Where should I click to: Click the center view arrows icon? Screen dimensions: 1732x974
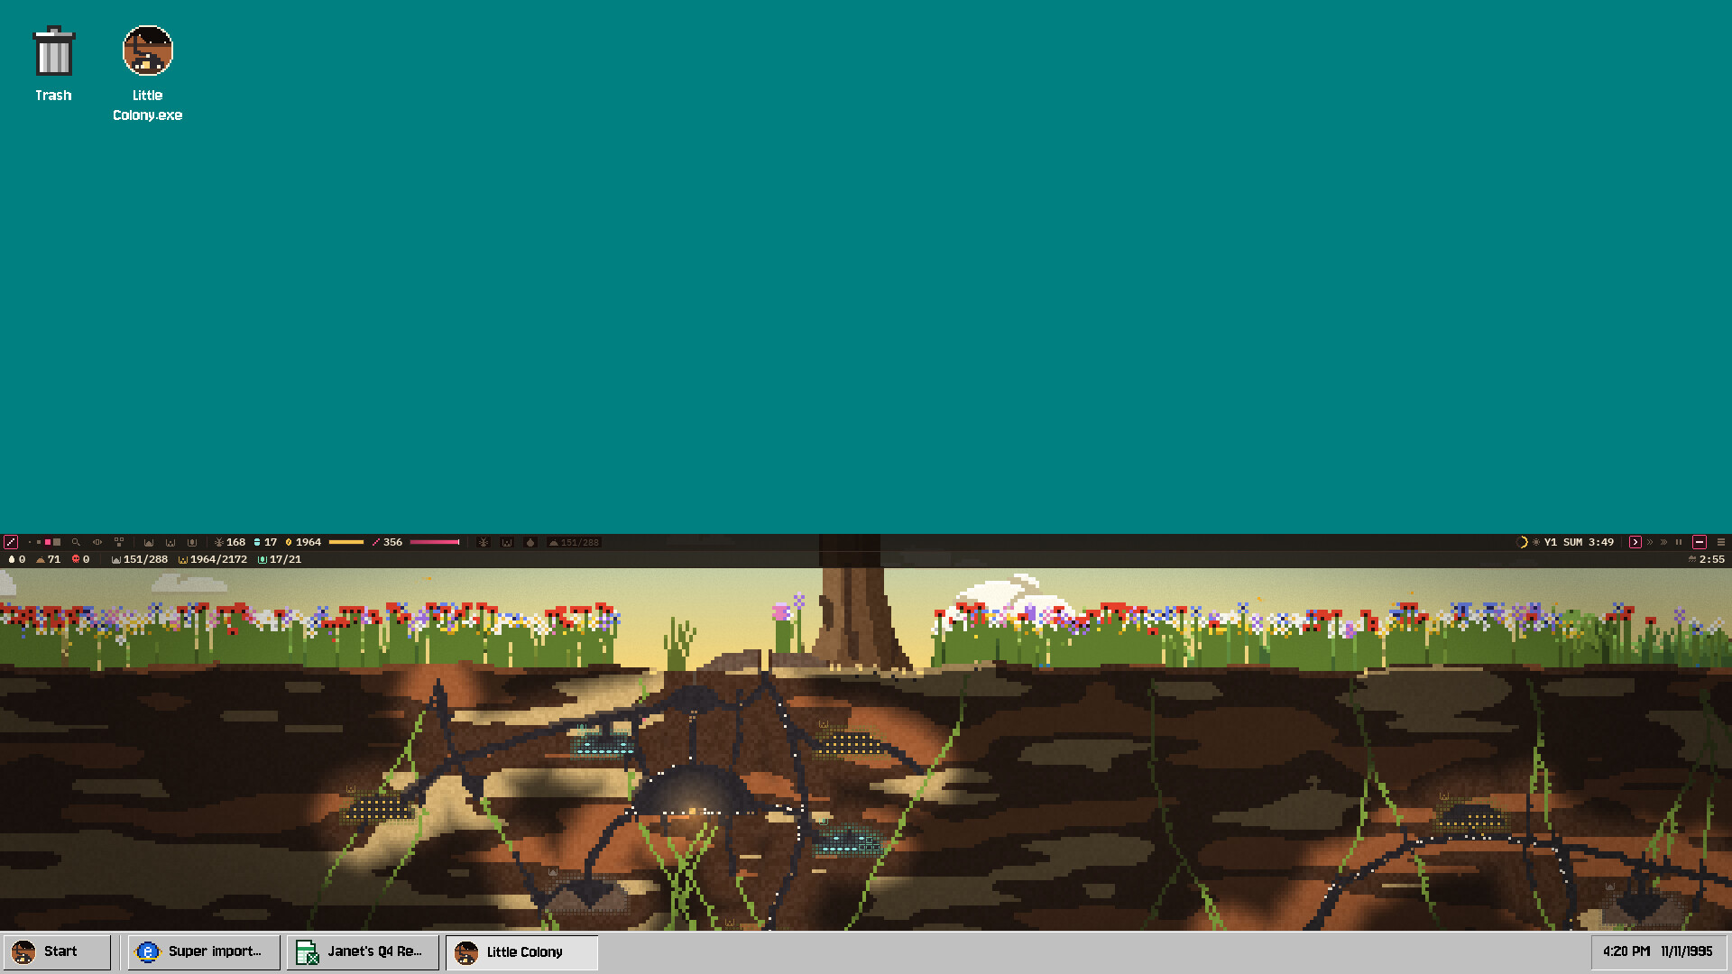[x=97, y=542]
